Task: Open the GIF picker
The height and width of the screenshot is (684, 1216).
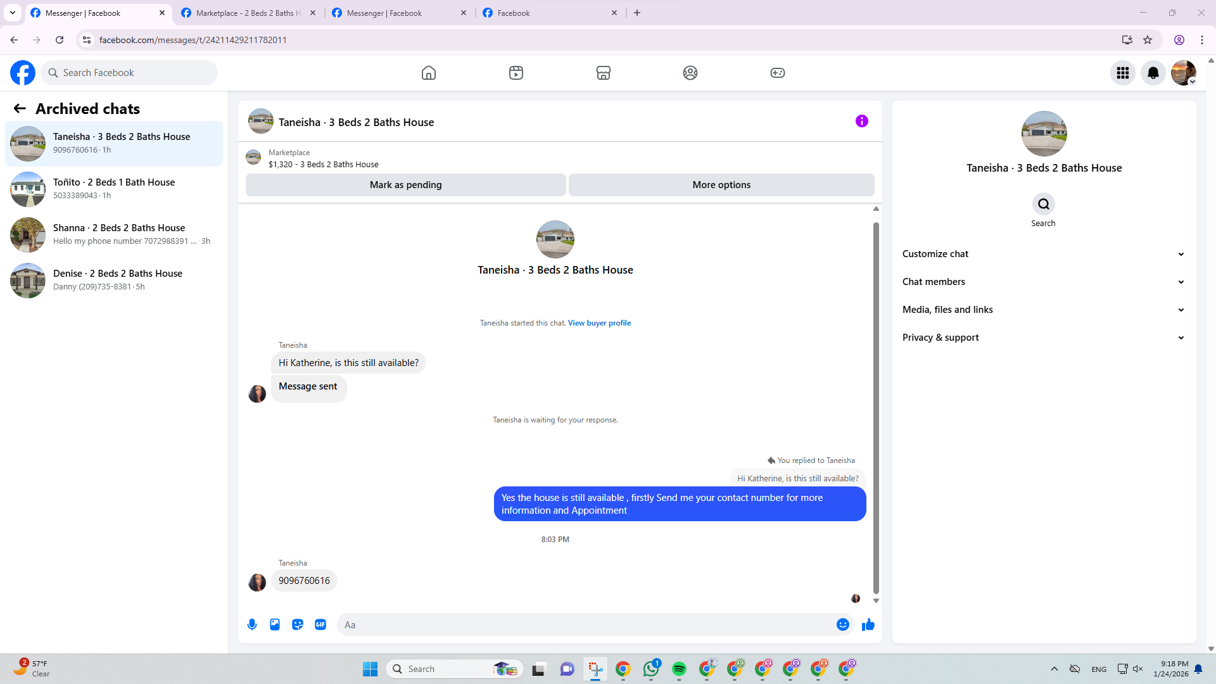Action: [320, 624]
